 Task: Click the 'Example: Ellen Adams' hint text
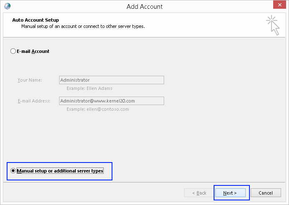90,88
